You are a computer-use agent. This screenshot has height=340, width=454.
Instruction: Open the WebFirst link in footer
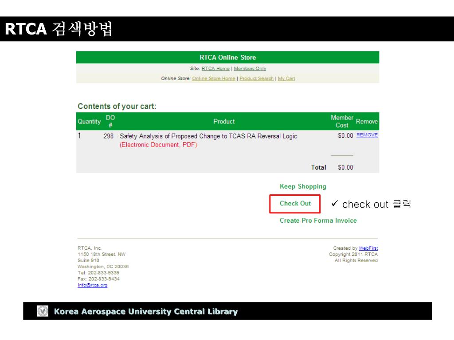click(x=368, y=248)
